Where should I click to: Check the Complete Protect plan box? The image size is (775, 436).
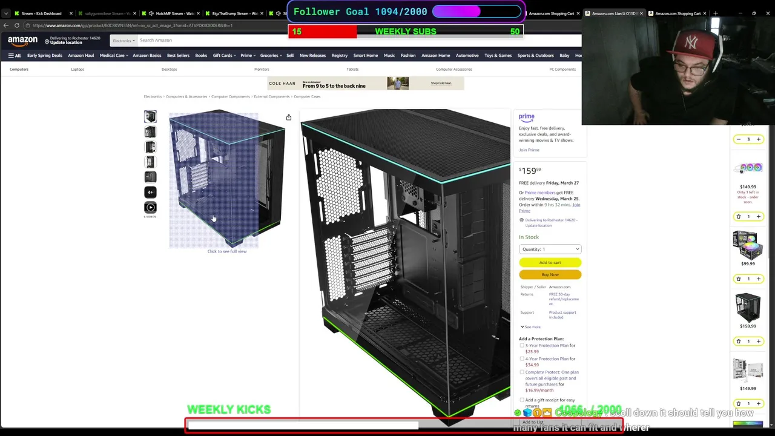click(522, 372)
